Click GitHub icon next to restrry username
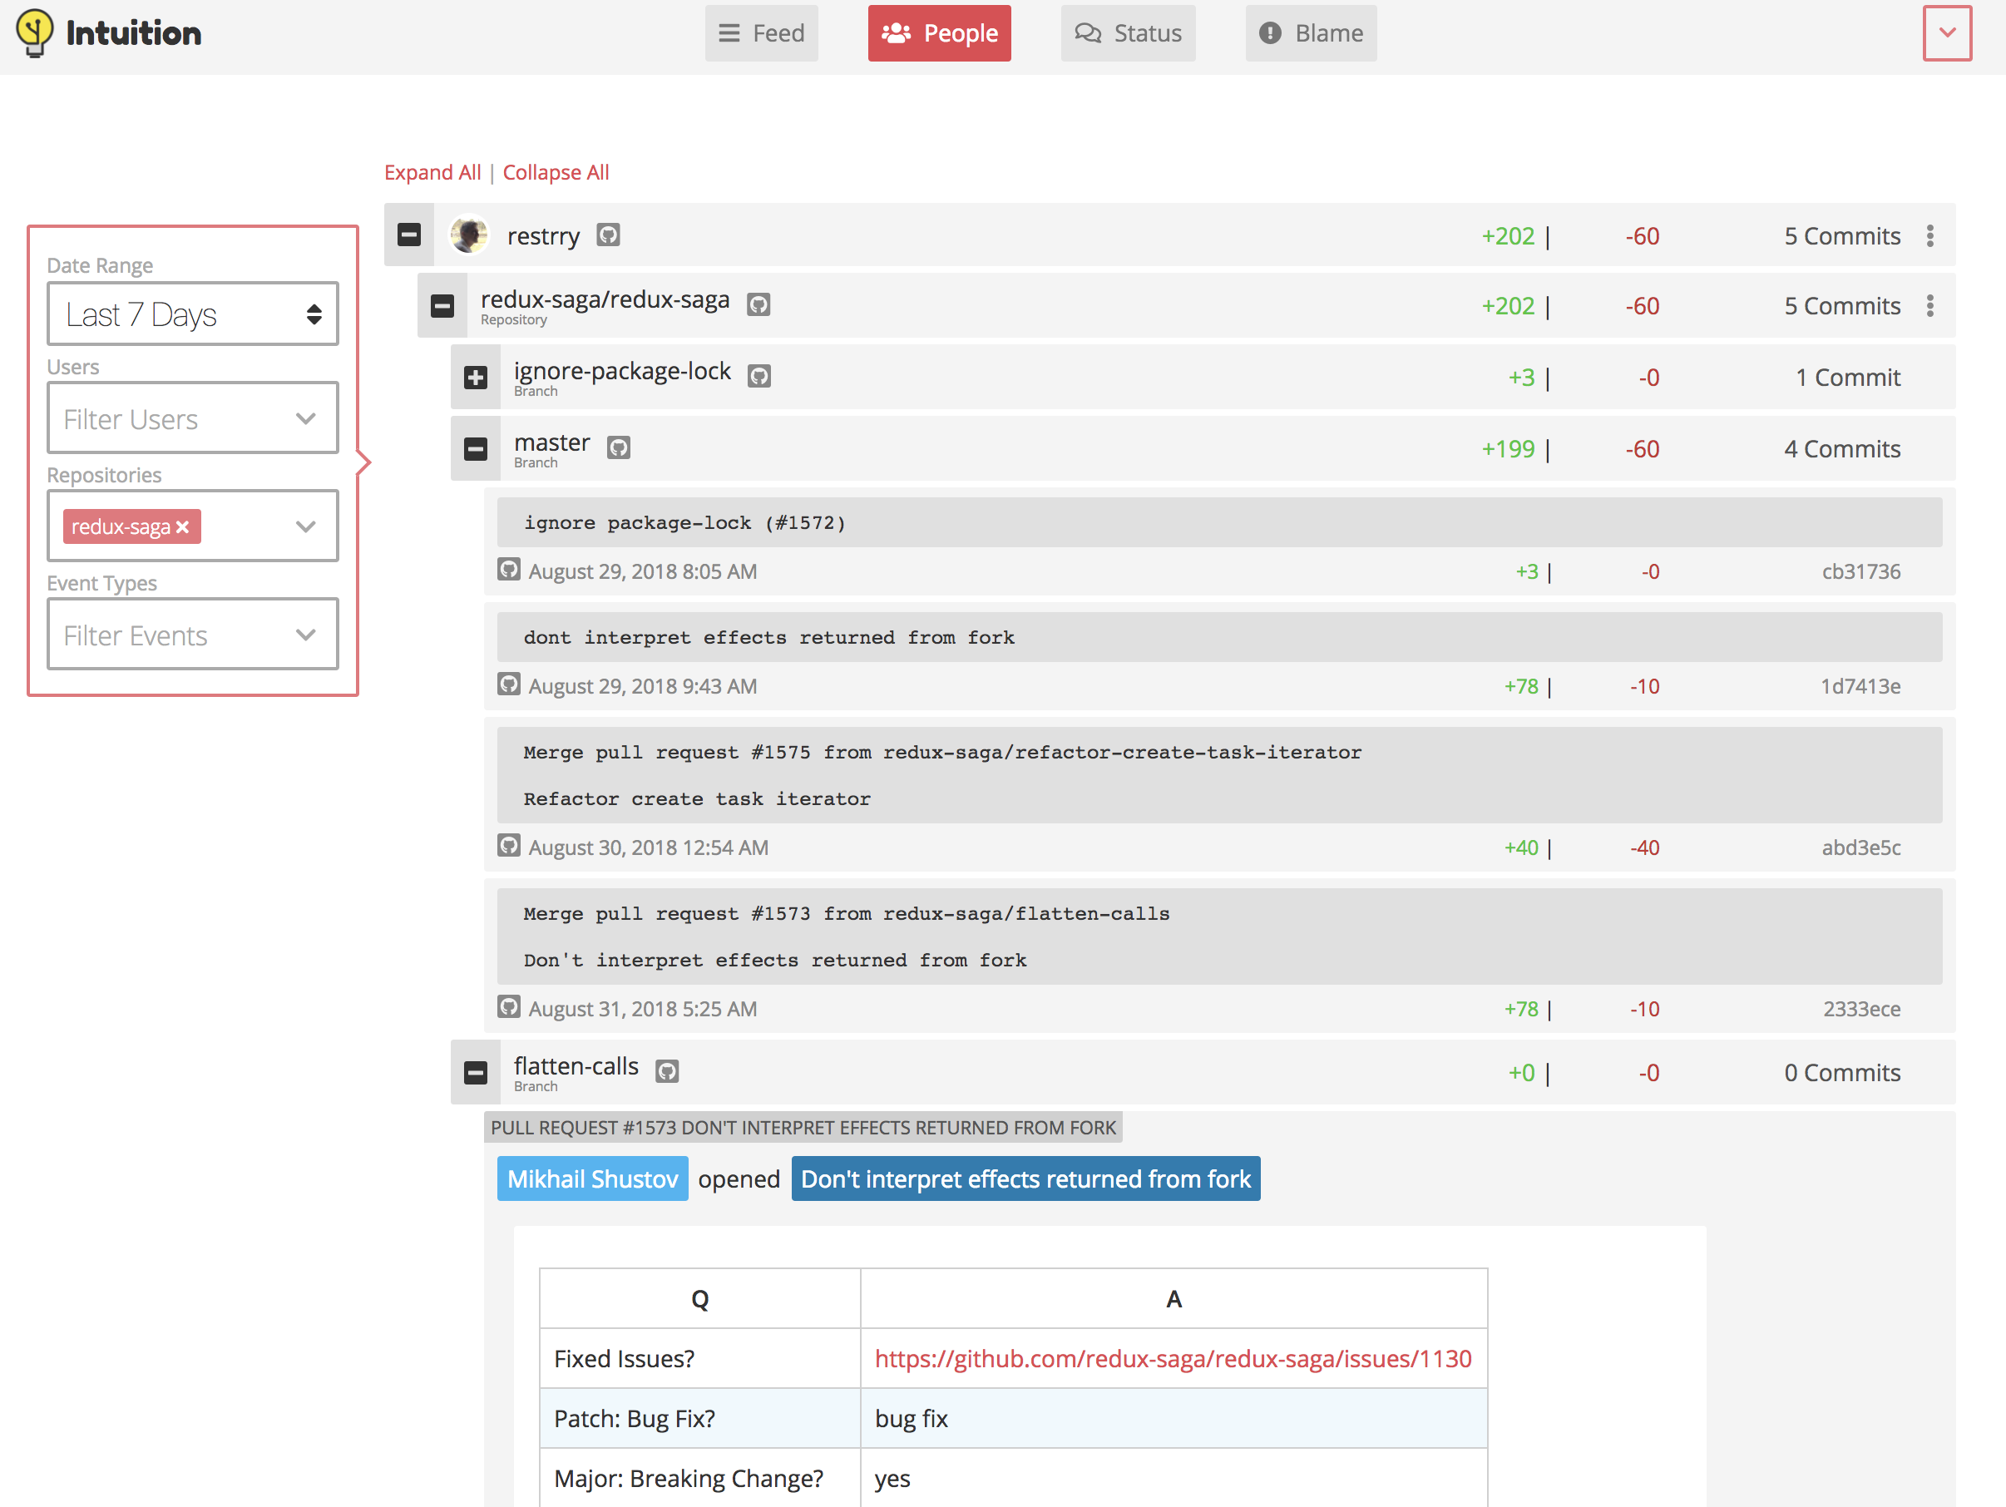 click(608, 235)
